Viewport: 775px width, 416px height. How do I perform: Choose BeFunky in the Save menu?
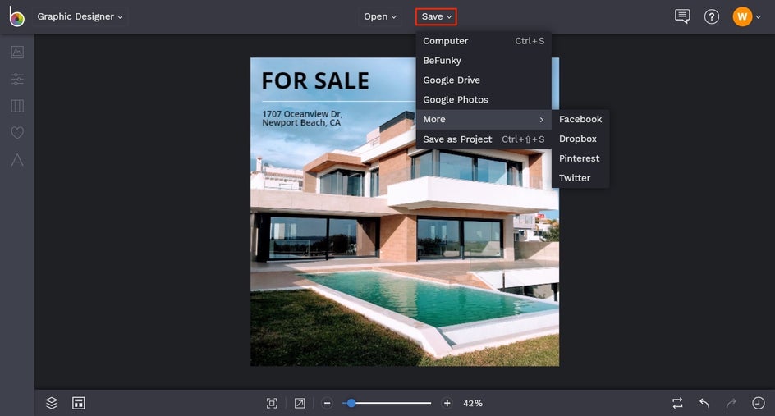point(484,60)
